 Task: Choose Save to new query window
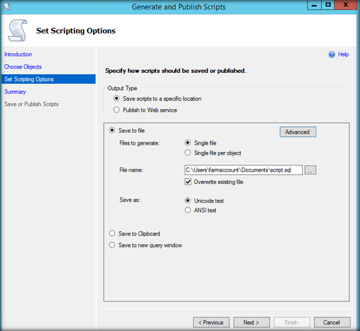click(x=112, y=245)
